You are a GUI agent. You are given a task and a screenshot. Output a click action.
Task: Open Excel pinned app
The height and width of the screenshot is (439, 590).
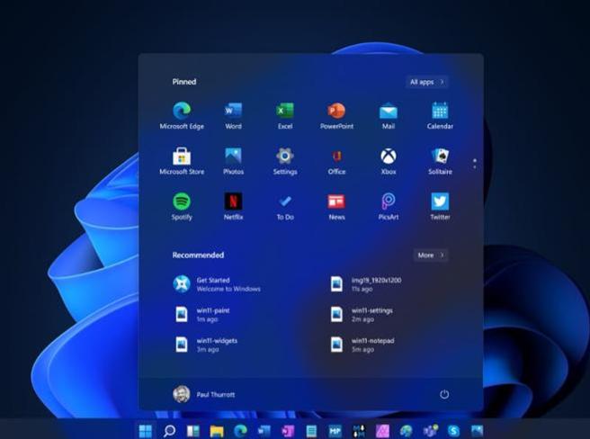pyautogui.click(x=285, y=112)
